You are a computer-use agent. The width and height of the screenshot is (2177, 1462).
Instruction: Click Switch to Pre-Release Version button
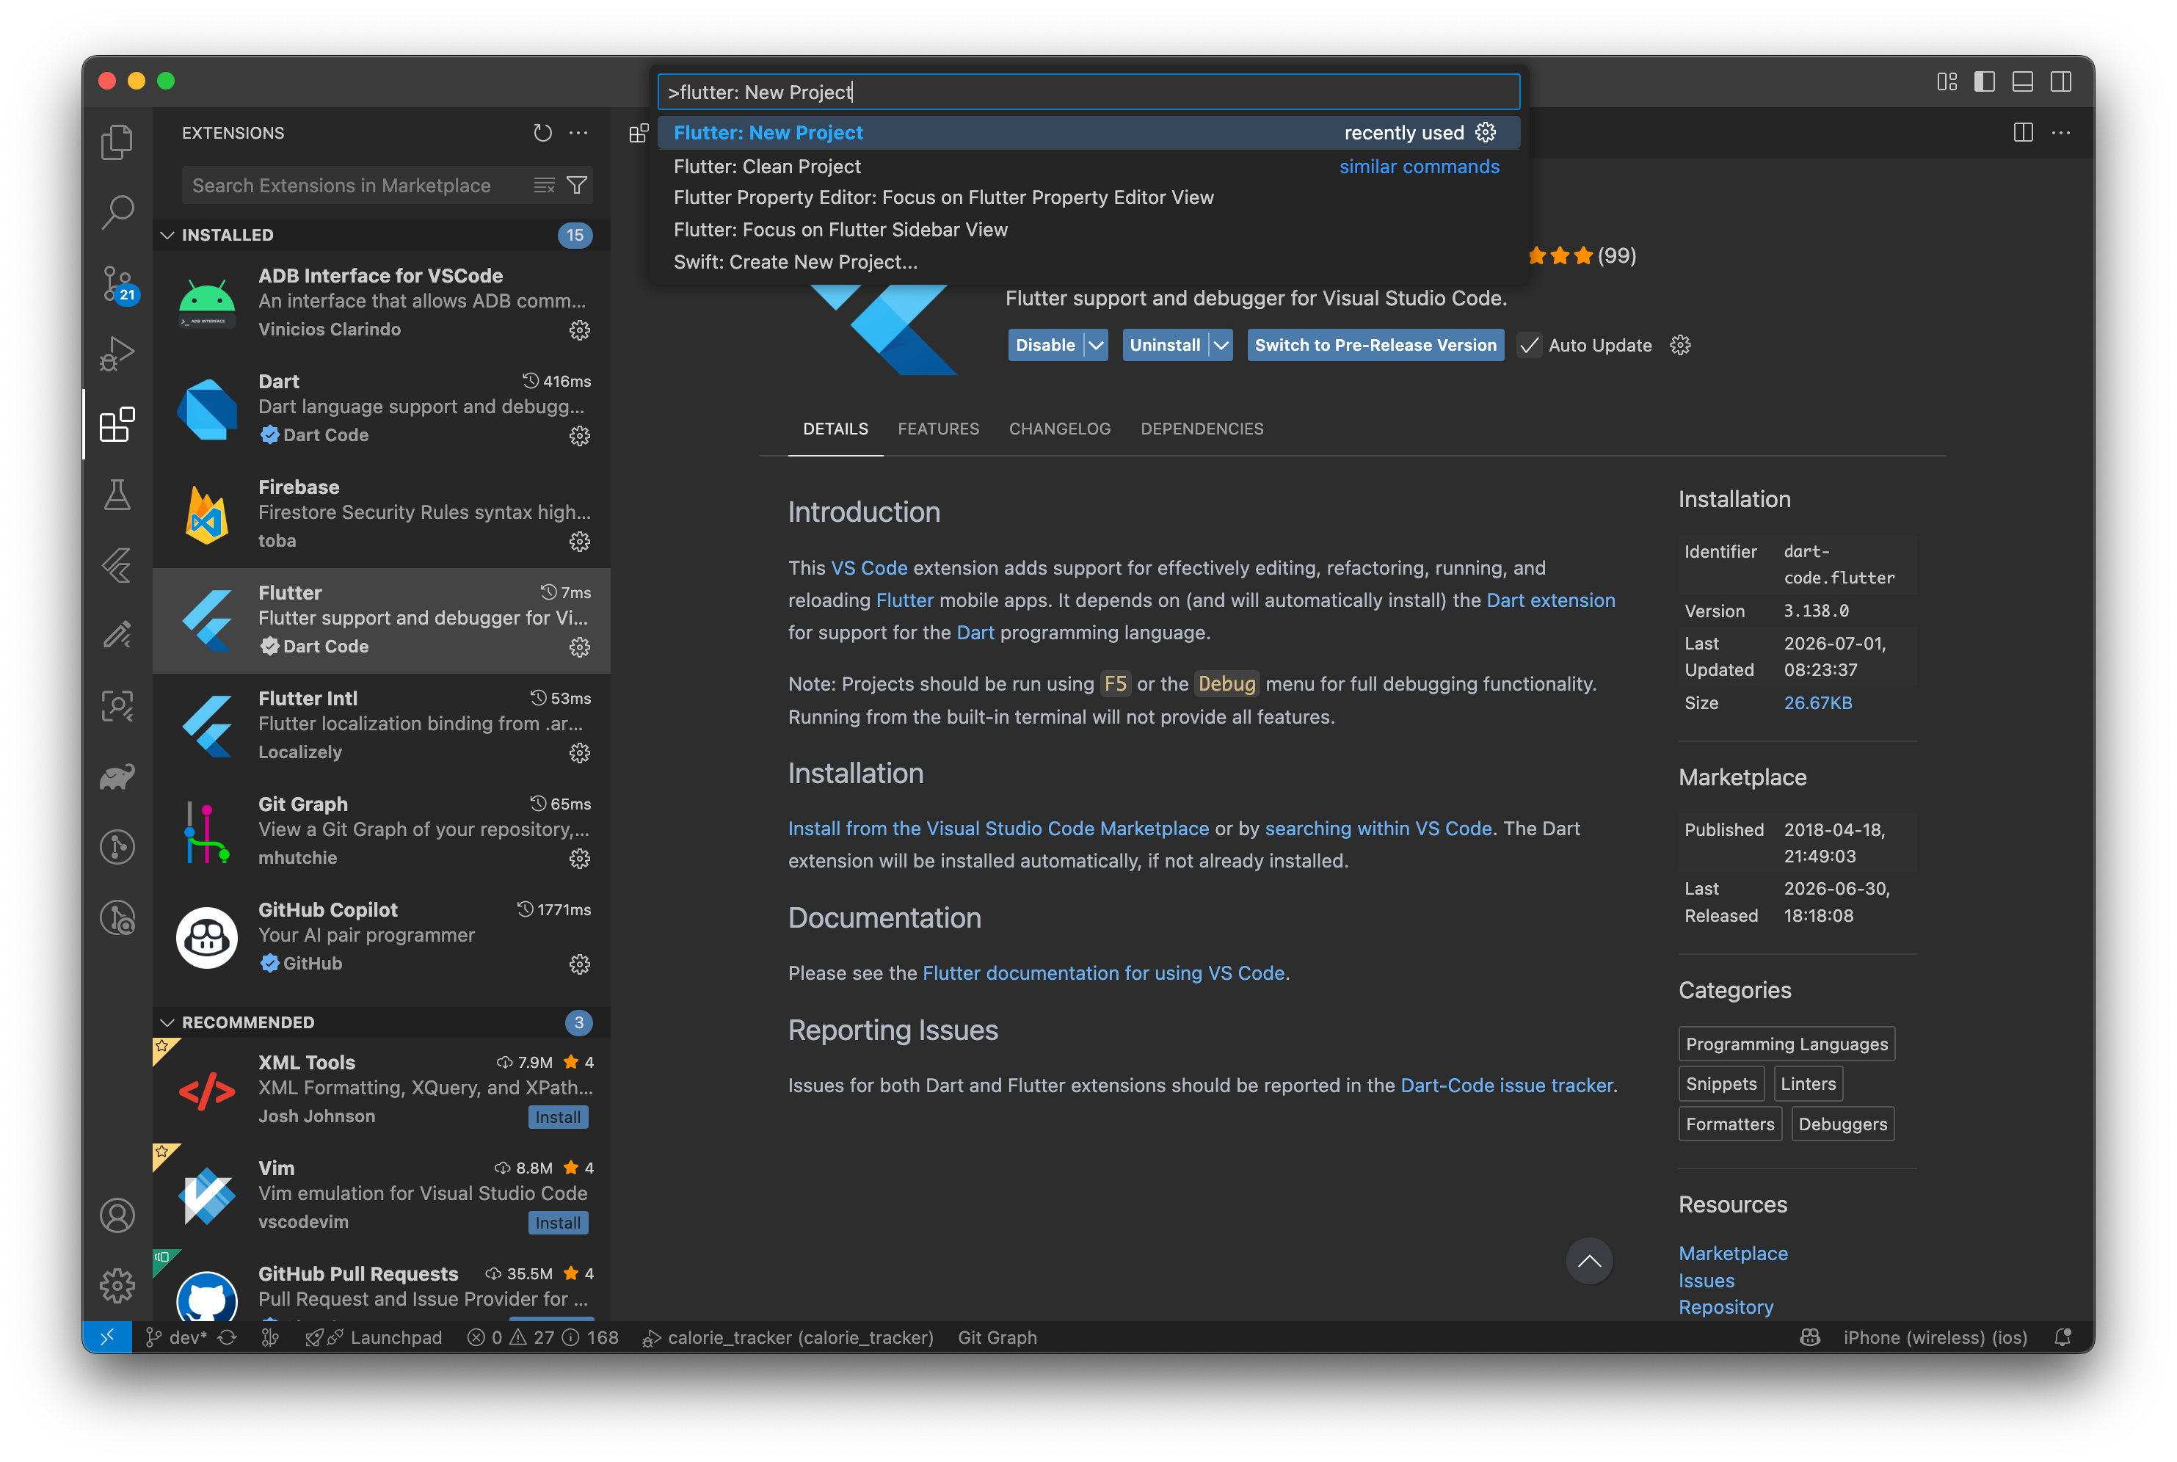[x=1375, y=346]
